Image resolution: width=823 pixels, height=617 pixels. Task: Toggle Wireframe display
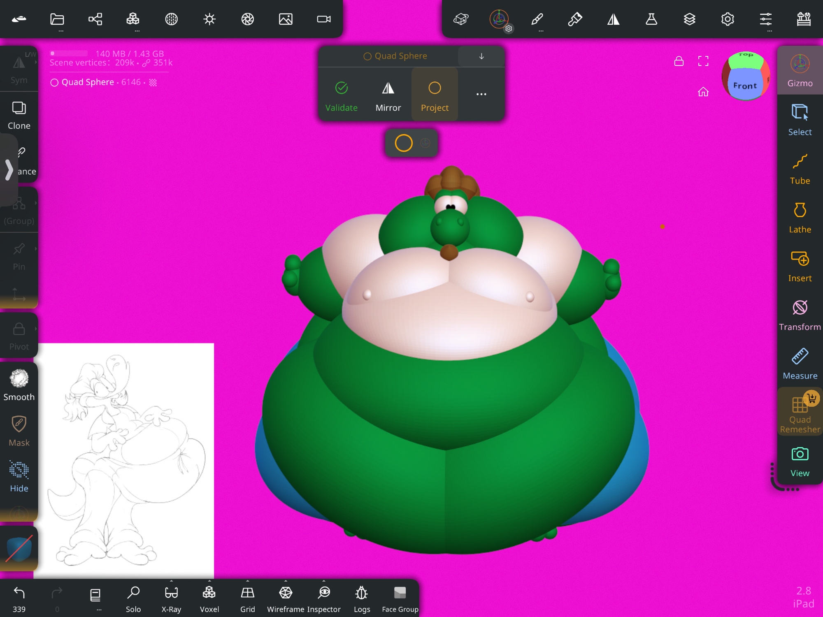286,598
